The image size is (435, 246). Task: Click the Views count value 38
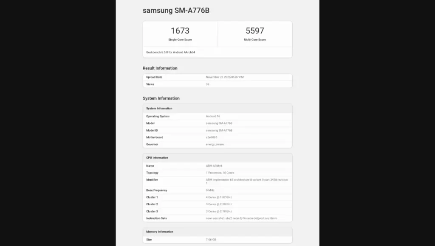(205, 84)
